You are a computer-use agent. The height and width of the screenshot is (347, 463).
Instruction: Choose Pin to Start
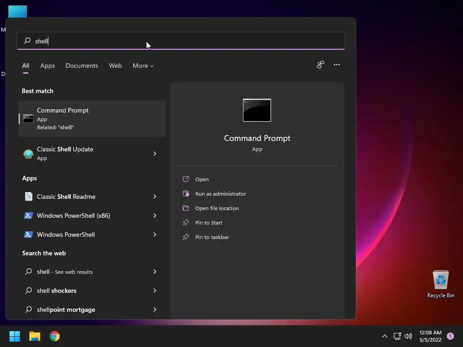tap(209, 222)
